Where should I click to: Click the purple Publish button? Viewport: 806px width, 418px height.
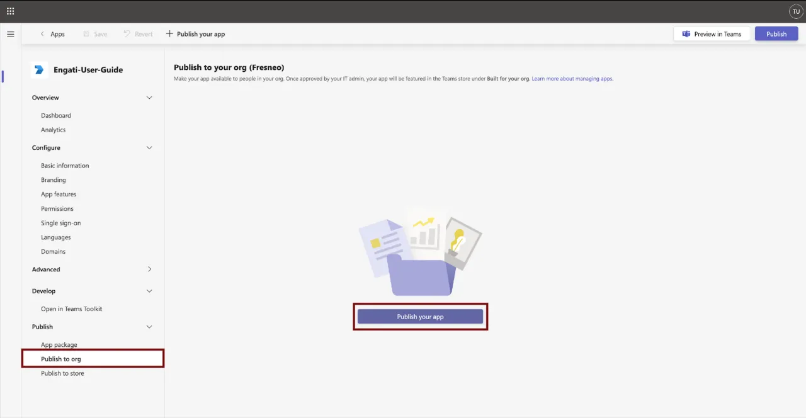(x=776, y=34)
